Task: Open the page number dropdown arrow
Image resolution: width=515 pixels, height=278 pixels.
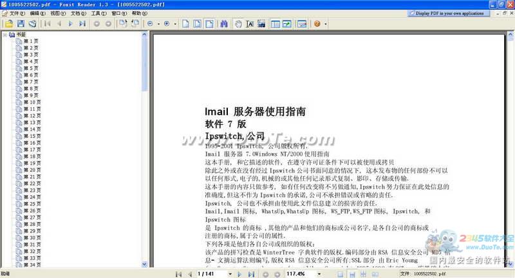Action: coord(230,273)
